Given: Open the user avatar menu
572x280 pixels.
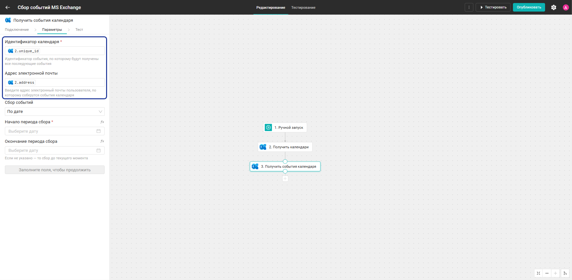Looking at the screenshot, I should click(x=566, y=7).
